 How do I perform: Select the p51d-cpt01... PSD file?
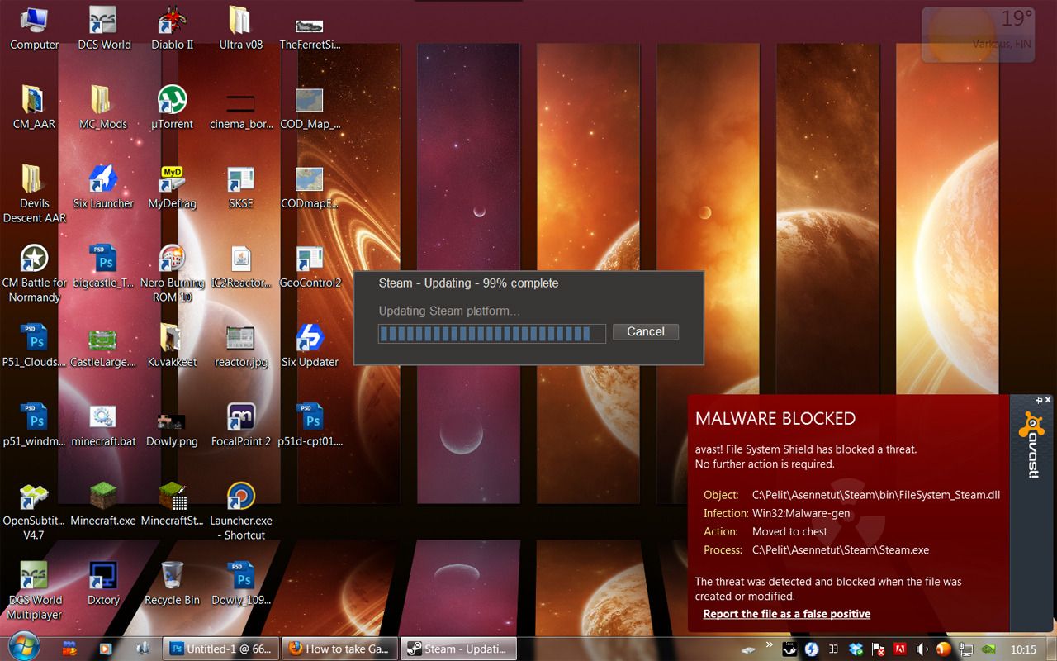click(309, 425)
